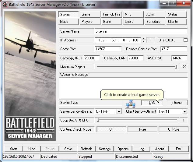Screen dimensions: 193x162
Task: Open the Schedule tab
Action: click(155, 22)
